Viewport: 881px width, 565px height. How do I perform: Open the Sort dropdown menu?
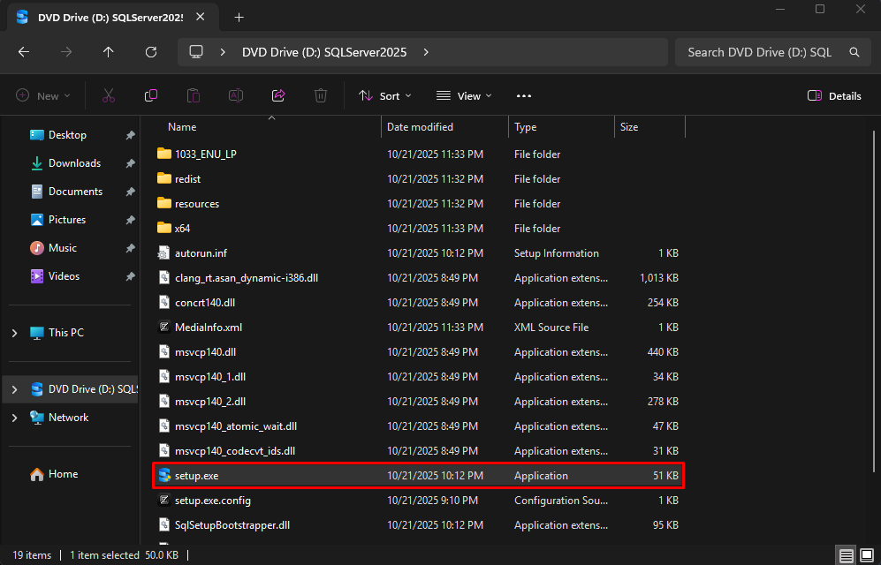(x=385, y=96)
